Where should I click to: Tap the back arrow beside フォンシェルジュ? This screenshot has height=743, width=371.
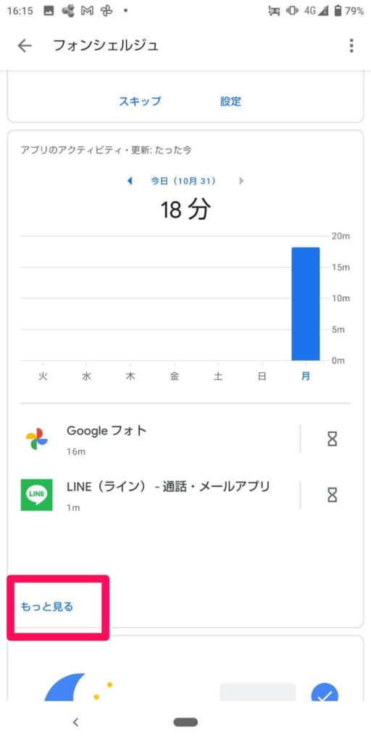(x=24, y=46)
